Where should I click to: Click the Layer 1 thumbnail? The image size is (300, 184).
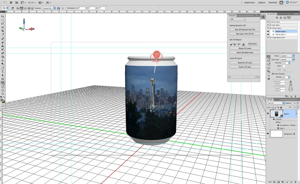pos(277,114)
